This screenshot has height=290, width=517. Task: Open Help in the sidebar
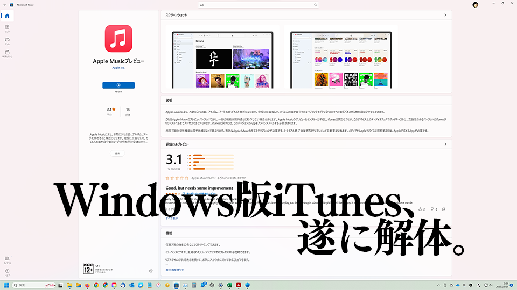7,273
